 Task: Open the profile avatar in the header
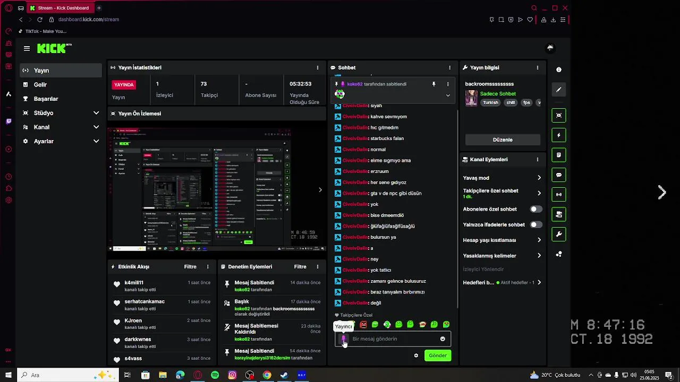tap(550, 48)
